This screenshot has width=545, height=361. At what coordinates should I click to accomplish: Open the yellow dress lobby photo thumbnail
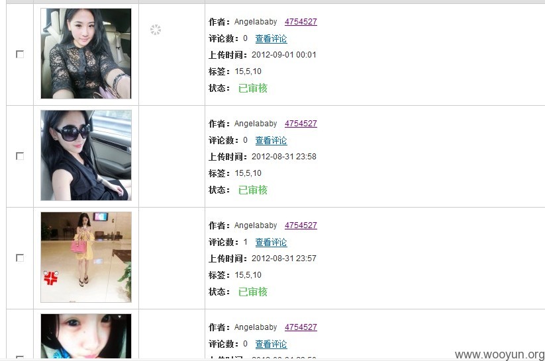click(86, 257)
